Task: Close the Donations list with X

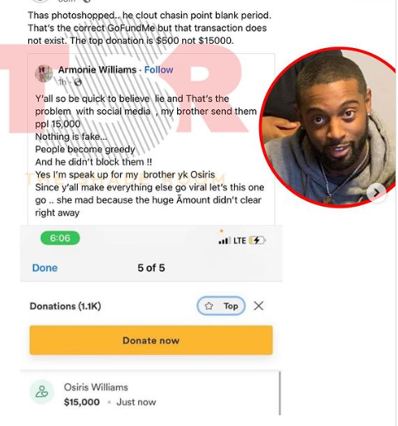Action: coord(258,306)
